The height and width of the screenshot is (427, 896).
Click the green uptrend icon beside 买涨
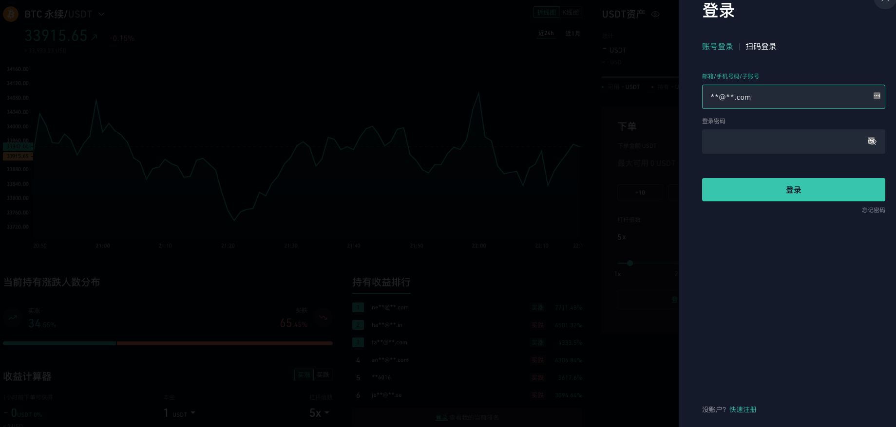click(x=13, y=318)
